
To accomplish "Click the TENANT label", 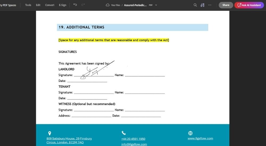I will 64,87.
